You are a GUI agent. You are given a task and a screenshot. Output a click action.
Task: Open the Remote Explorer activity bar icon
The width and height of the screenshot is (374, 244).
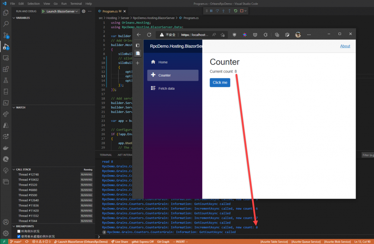[6, 58]
